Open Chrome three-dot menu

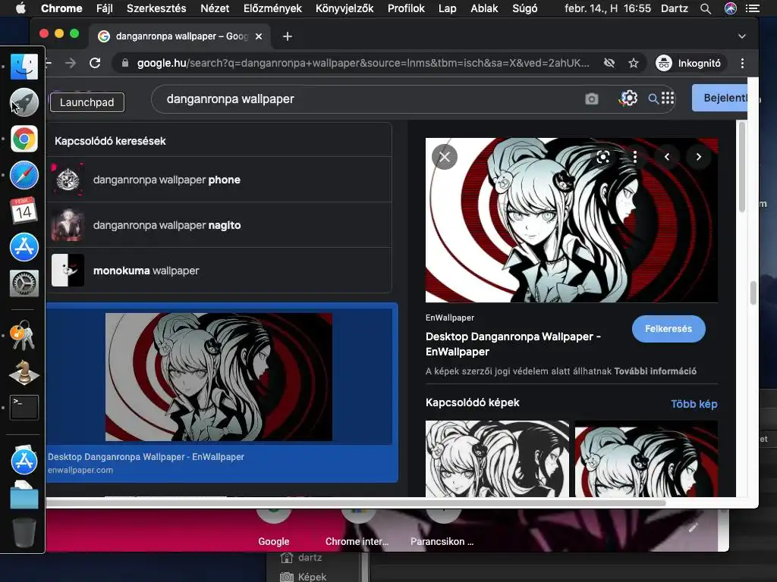742,63
